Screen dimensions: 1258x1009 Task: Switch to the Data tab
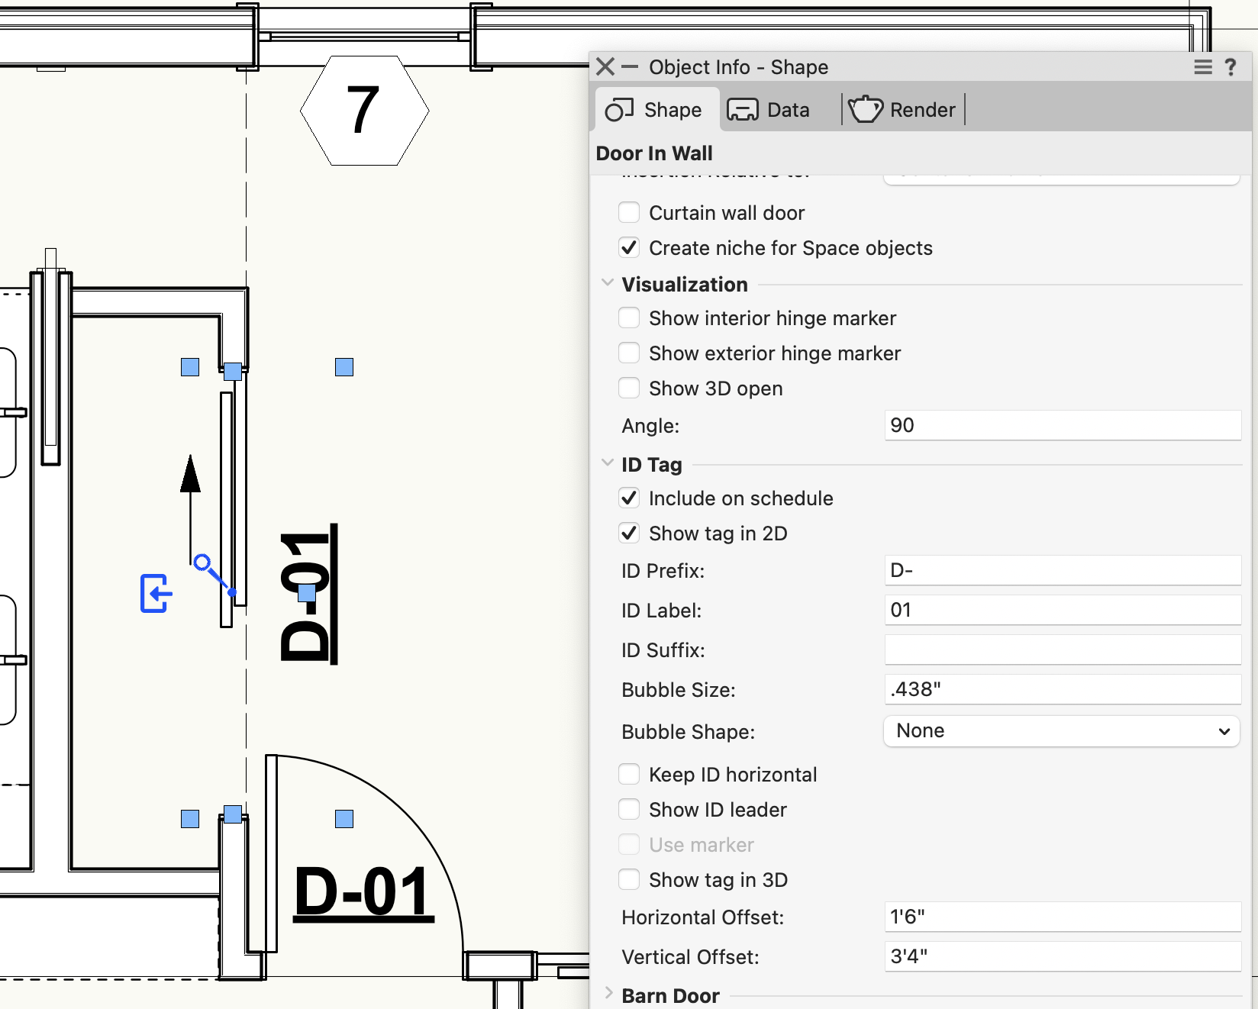(x=768, y=110)
